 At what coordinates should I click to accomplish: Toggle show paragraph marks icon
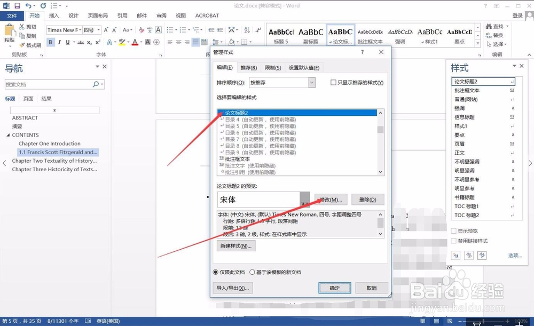point(258,30)
